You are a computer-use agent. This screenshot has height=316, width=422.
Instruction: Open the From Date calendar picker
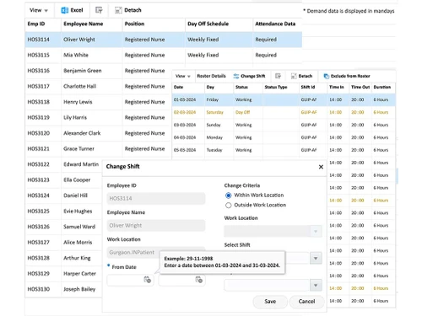147,280
